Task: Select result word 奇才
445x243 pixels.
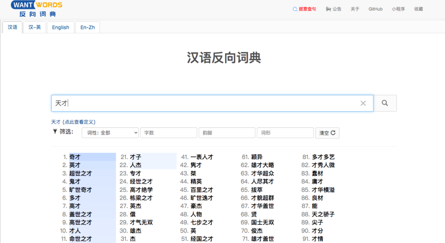Action: pos(75,157)
